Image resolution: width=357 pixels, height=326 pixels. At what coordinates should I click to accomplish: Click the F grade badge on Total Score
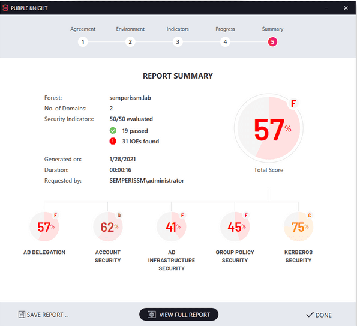click(293, 104)
